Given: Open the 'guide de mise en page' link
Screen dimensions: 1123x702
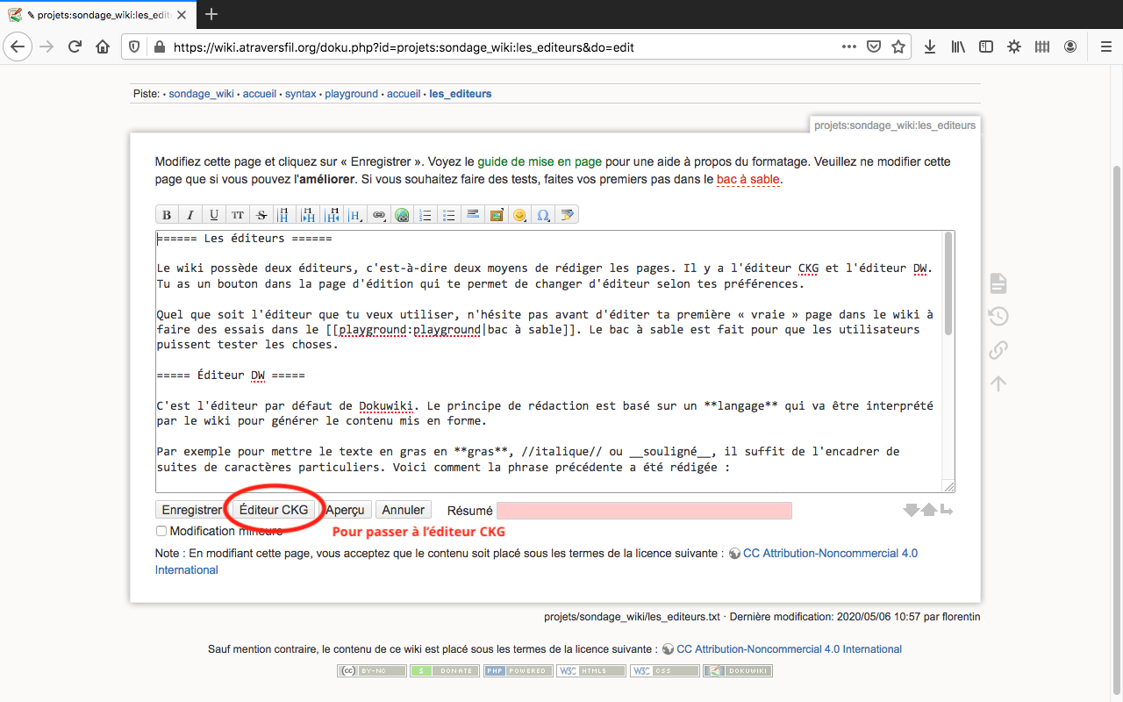Looking at the screenshot, I should pyautogui.click(x=540, y=161).
